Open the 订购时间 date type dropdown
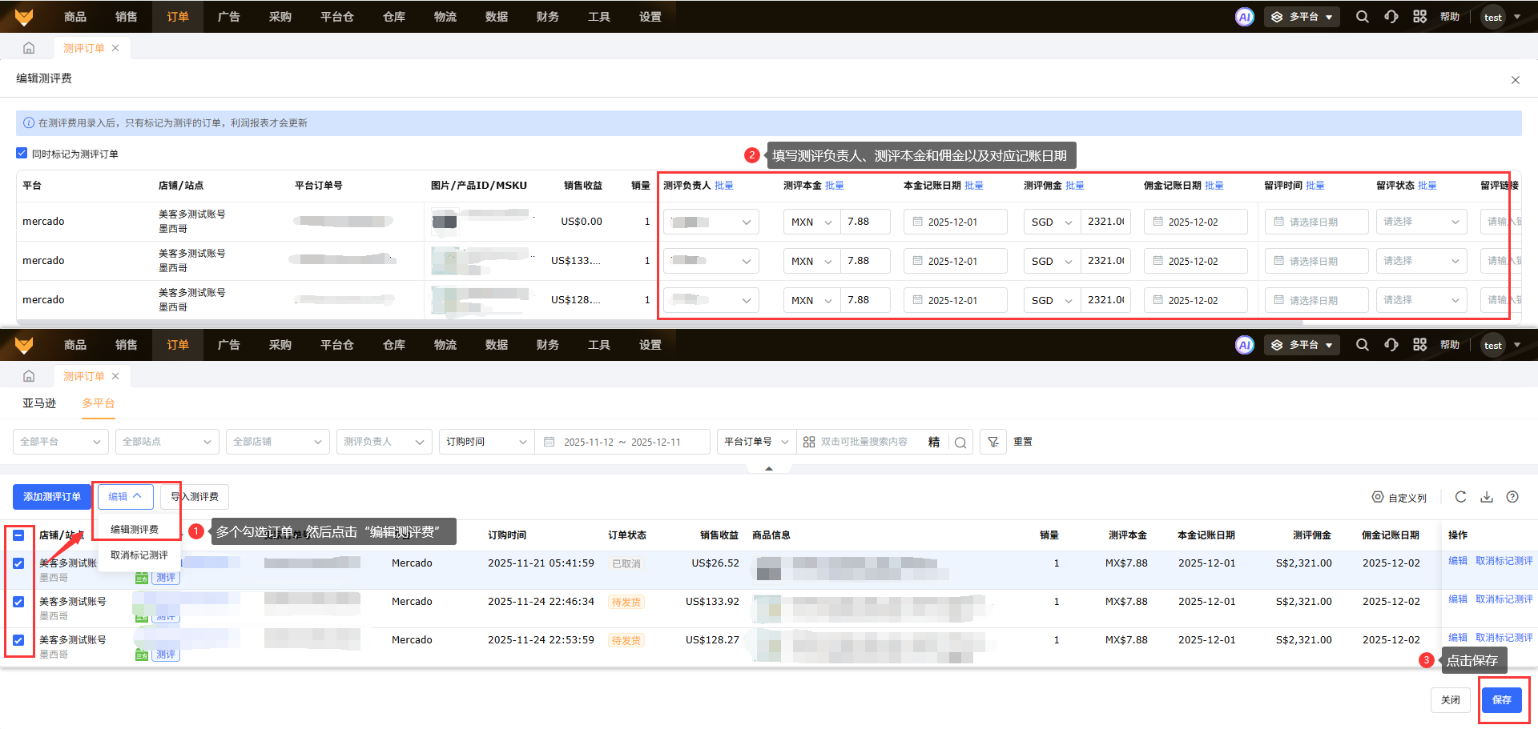Viewport: 1538px width, 729px height. (487, 442)
